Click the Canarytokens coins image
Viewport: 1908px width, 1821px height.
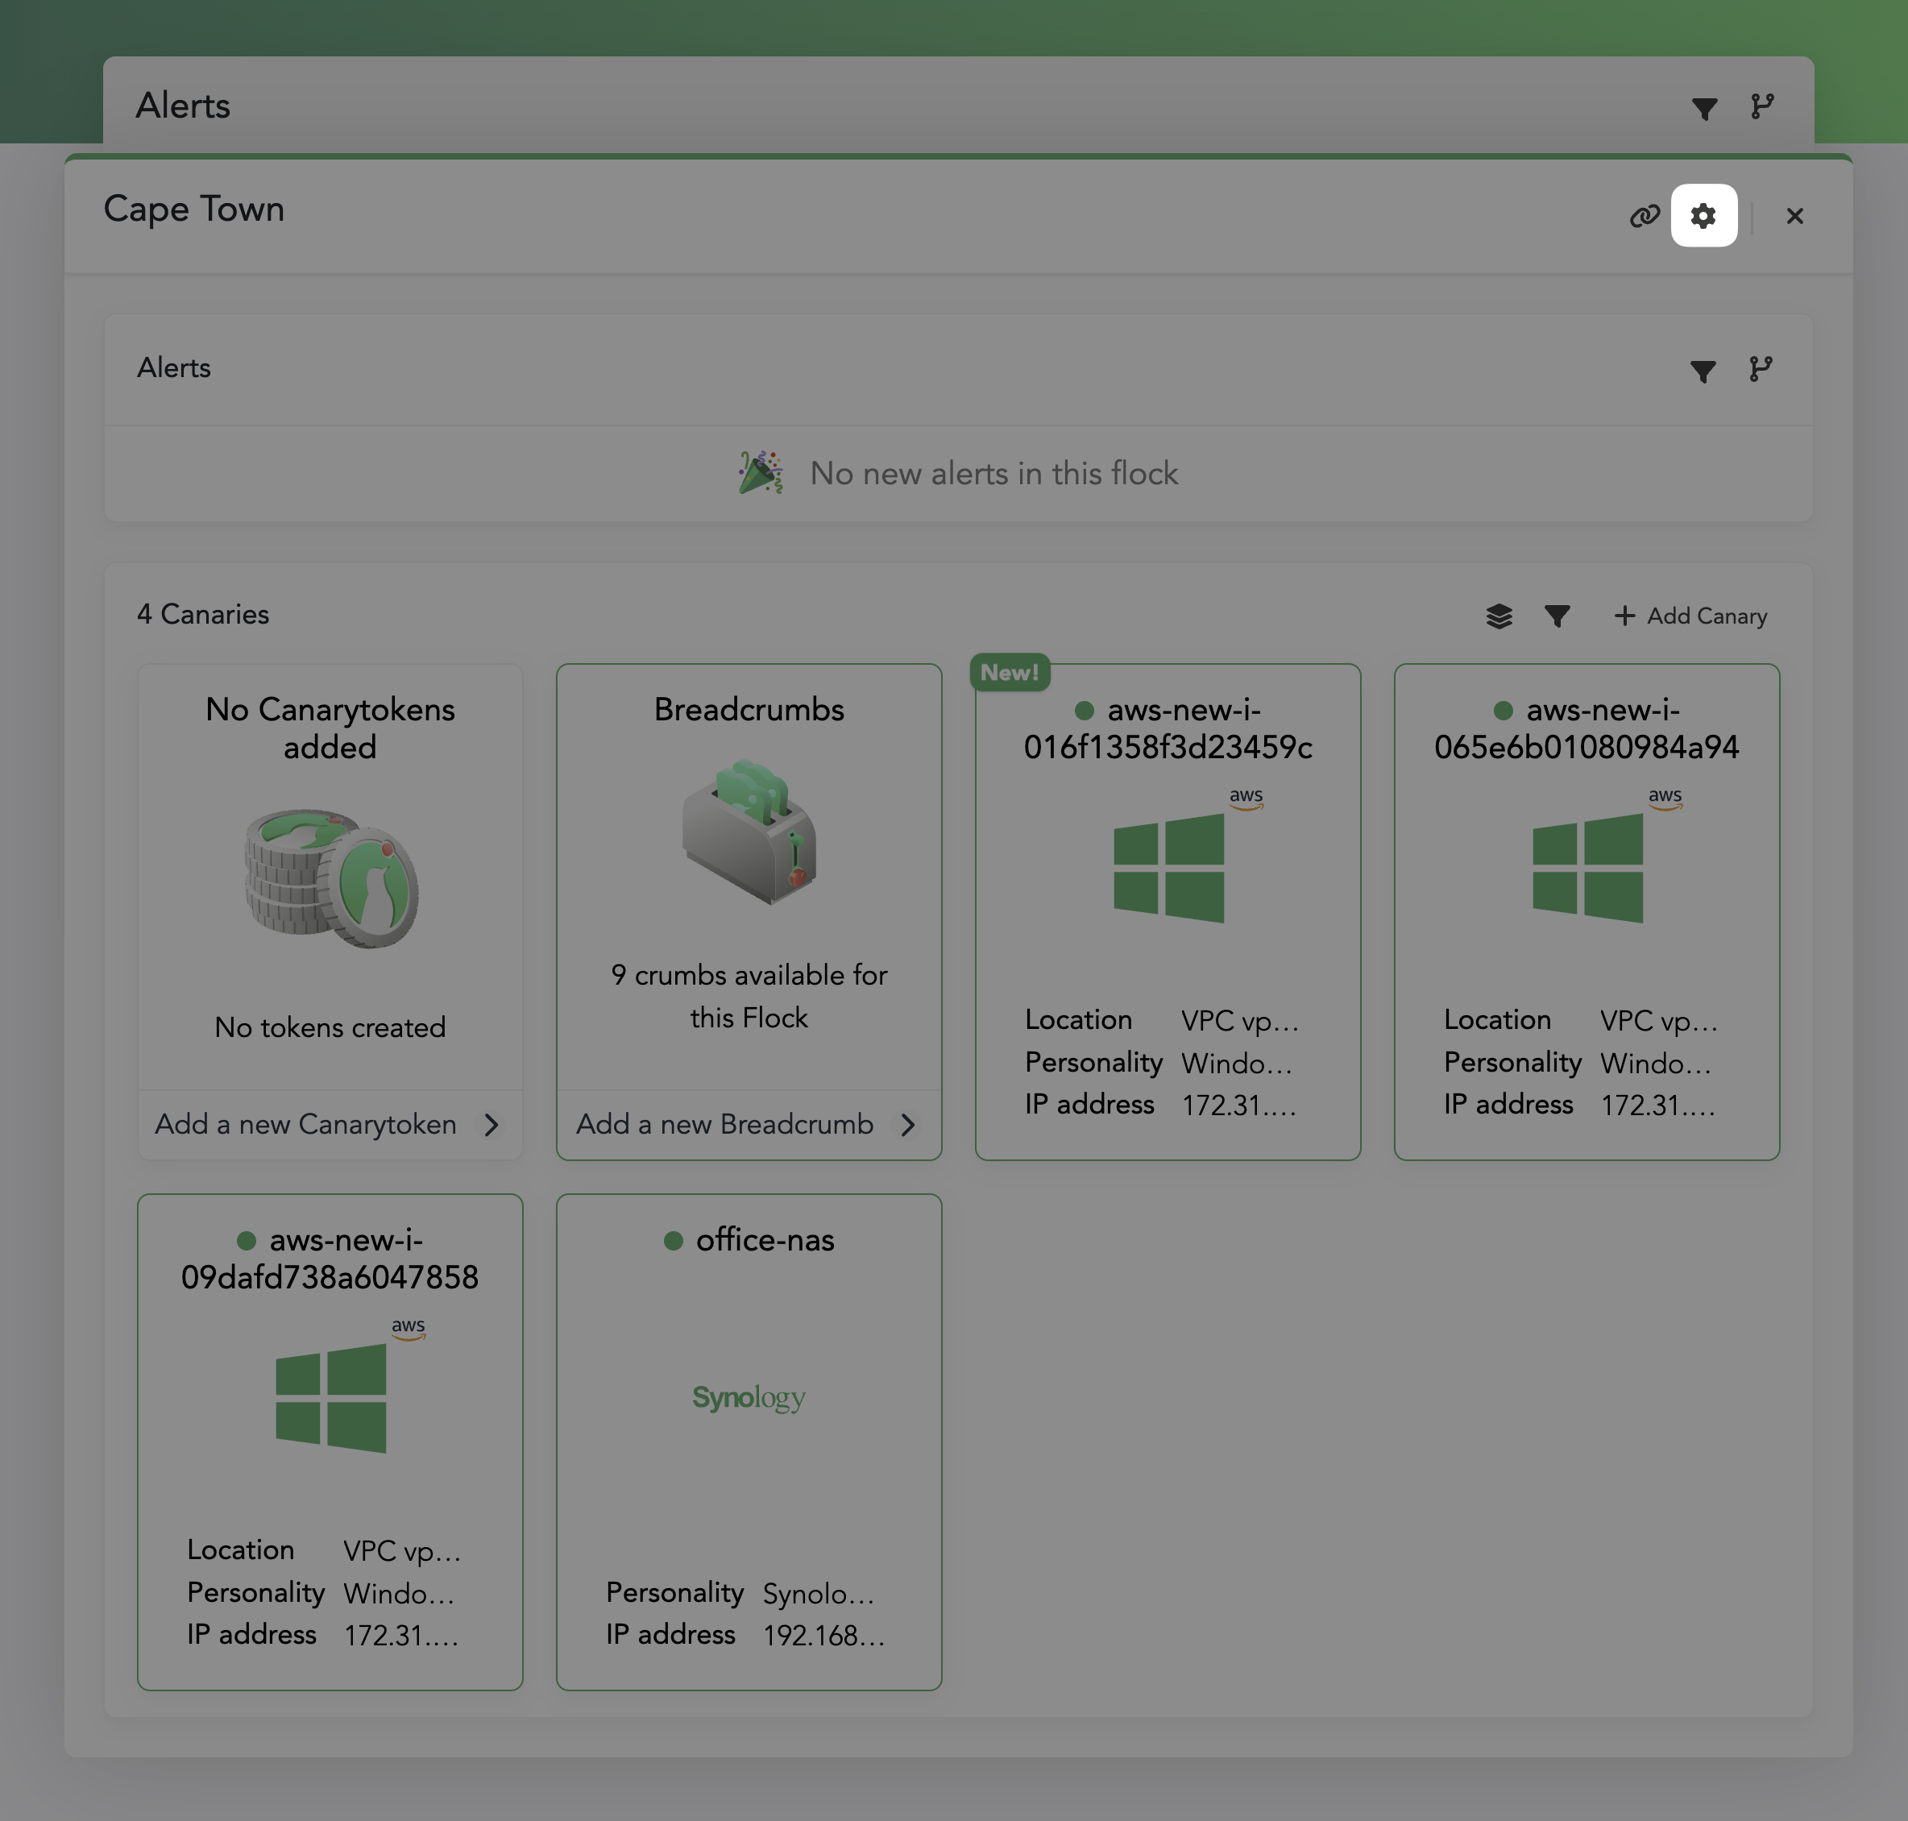[330, 877]
